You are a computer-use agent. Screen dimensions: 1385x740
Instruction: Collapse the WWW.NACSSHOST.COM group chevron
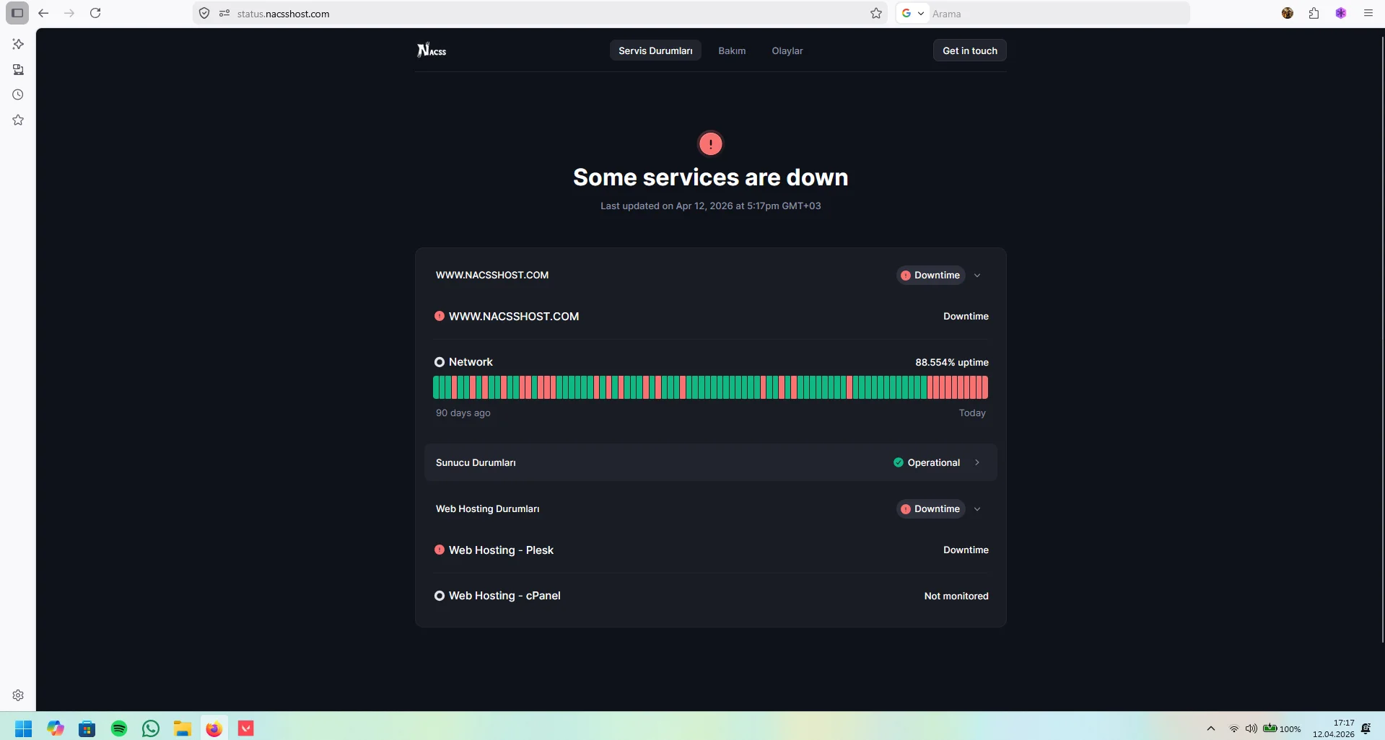(x=977, y=275)
